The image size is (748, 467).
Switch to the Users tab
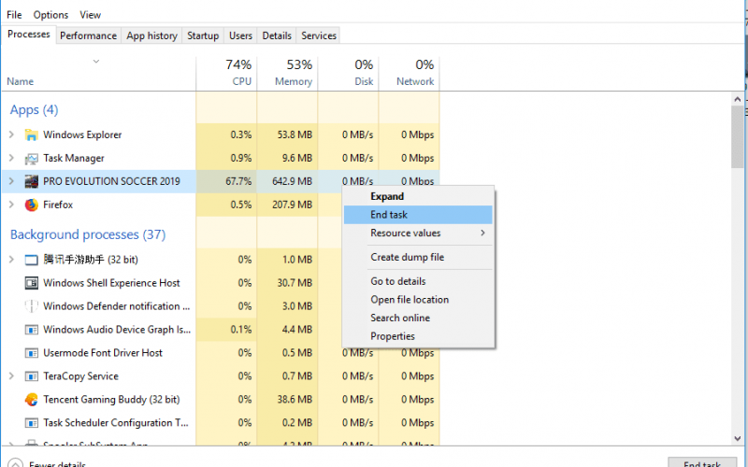click(x=240, y=35)
